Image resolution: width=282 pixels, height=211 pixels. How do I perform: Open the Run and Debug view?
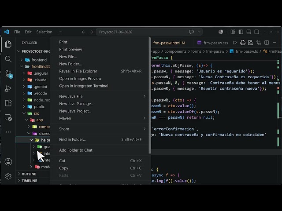[x=8, y=88]
